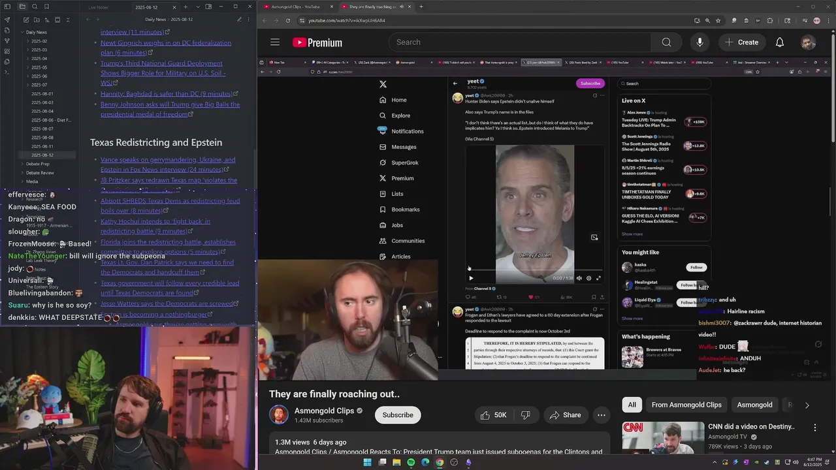
Task: Open Windows Start menu
Action: [x=367, y=462]
